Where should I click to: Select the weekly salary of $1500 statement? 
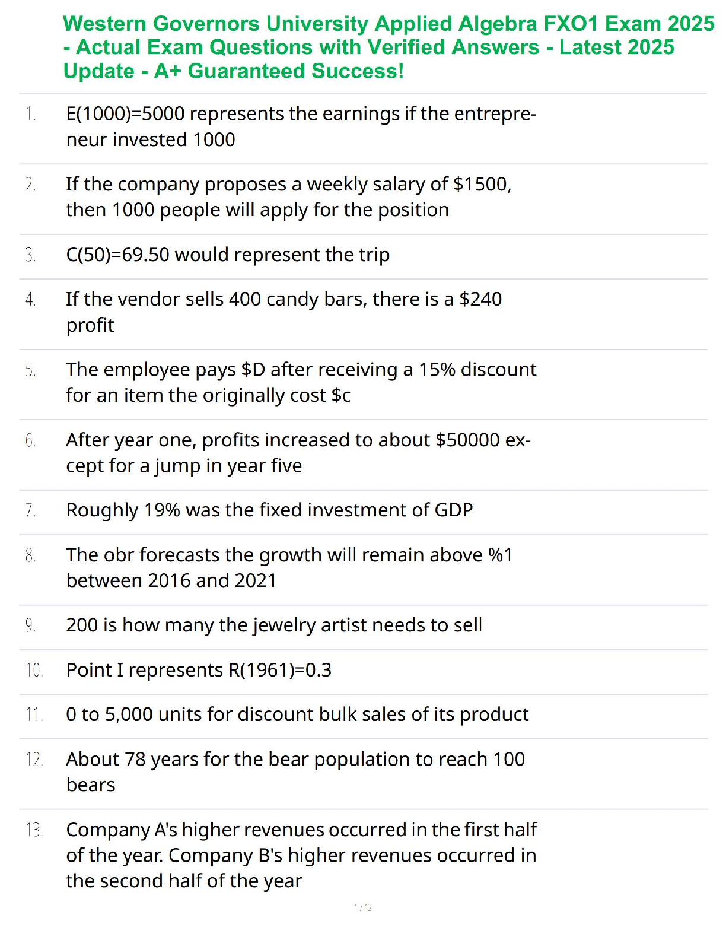point(288,197)
